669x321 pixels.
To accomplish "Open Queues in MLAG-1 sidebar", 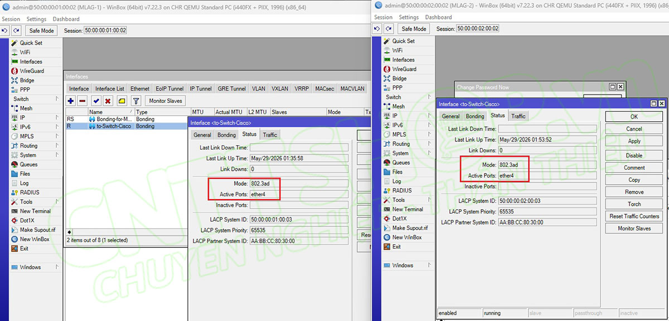I will pyautogui.click(x=28, y=165).
